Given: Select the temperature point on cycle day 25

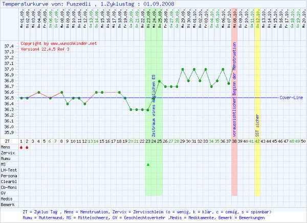Looking at the screenshot, I should tap(159, 81).
